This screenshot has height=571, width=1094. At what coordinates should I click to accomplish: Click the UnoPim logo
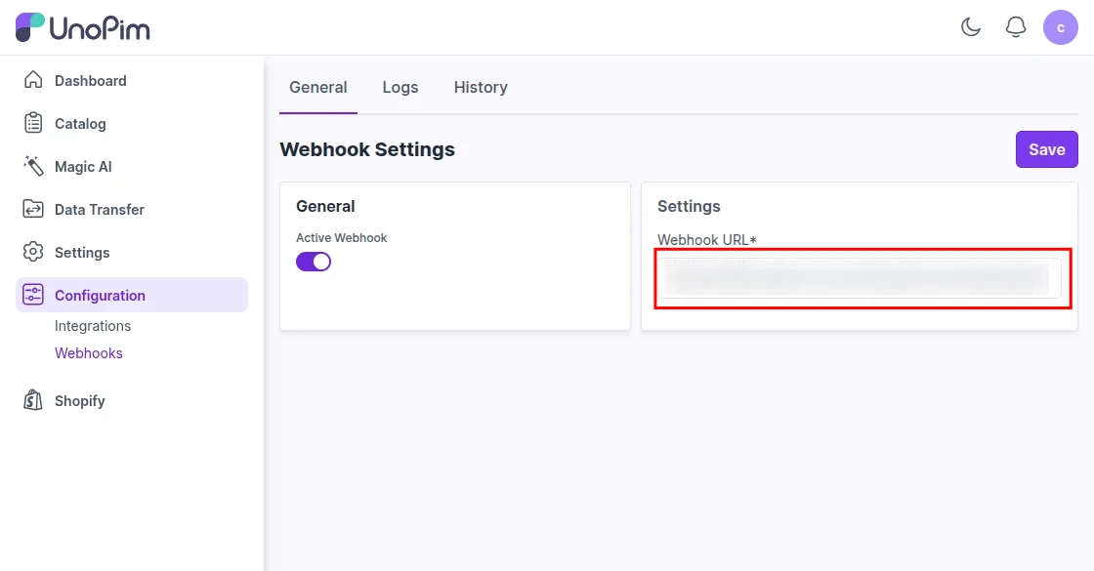pos(82,27)
